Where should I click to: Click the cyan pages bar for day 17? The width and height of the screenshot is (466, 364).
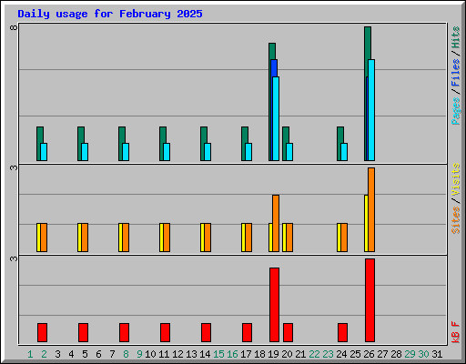(248, 152)
